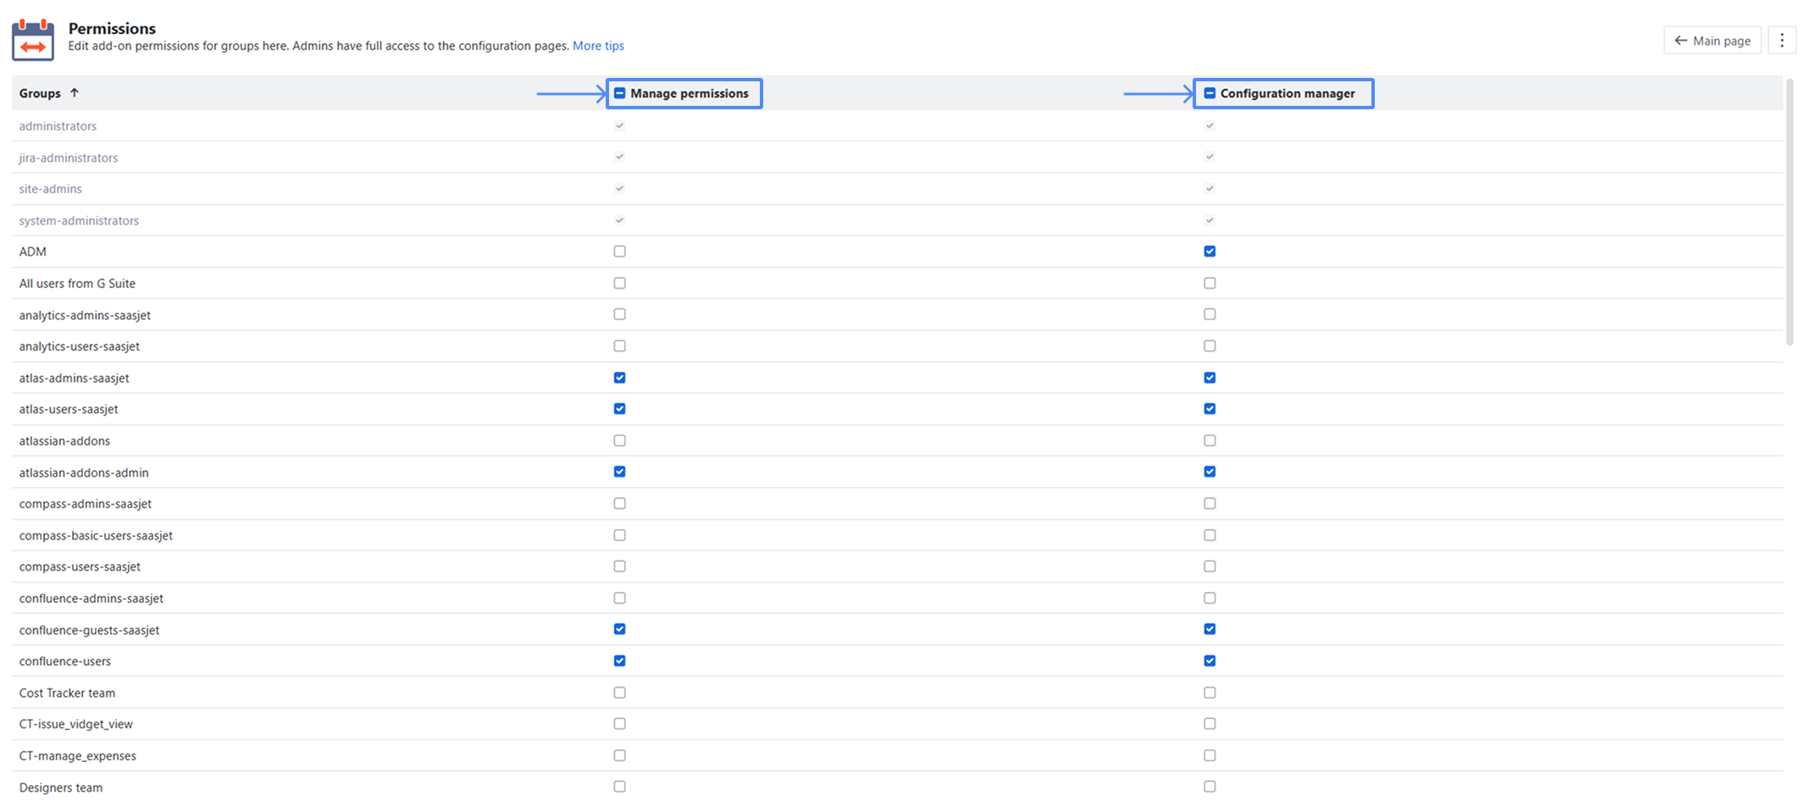The width and height of the screenshot is (1811, 802).
Task: Check Manage permissions for Designers team
Action: coord(620,787)
